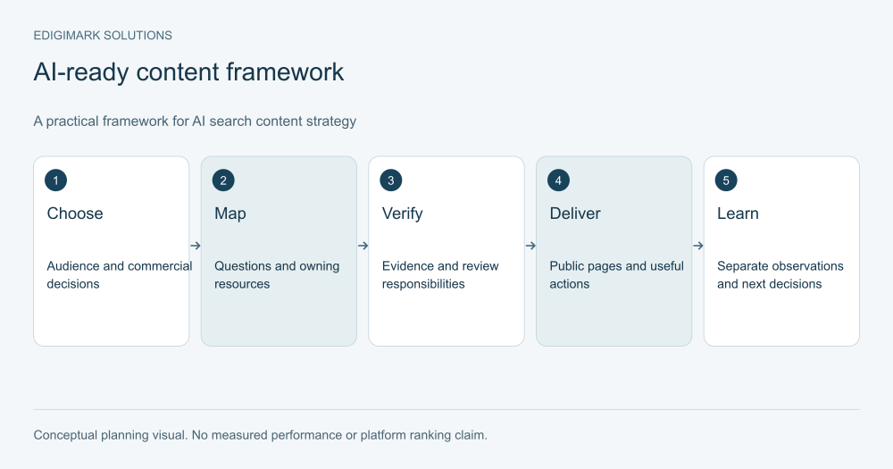This screenshot has width=893, height=469.
Task: Click the step 5 number badge
Action: click(x=726, y=180)
